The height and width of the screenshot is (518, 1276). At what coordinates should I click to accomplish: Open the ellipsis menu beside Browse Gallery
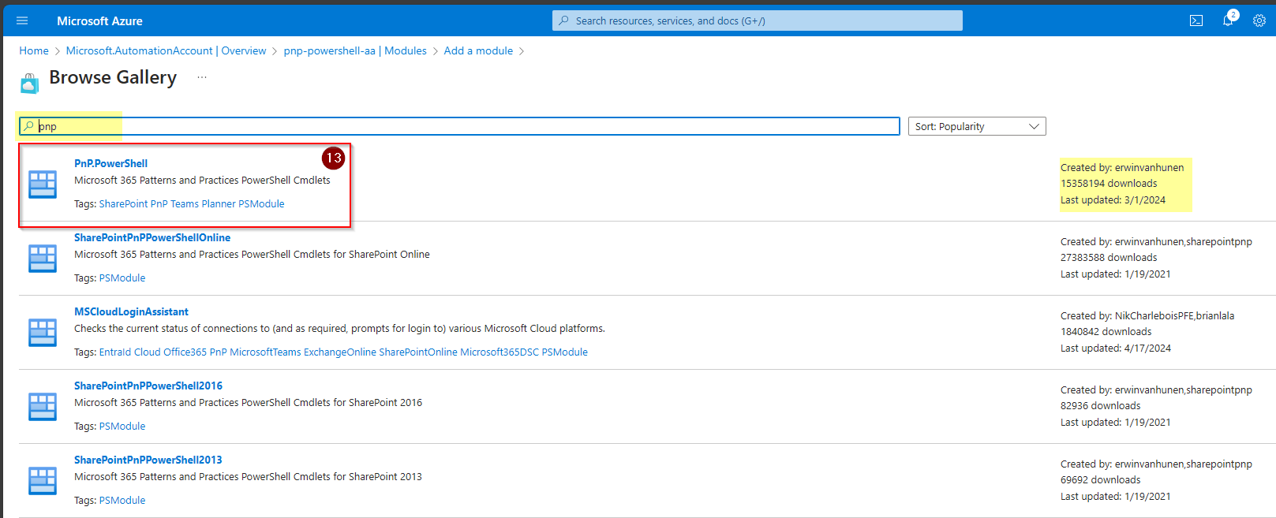[x=202, y=77]
